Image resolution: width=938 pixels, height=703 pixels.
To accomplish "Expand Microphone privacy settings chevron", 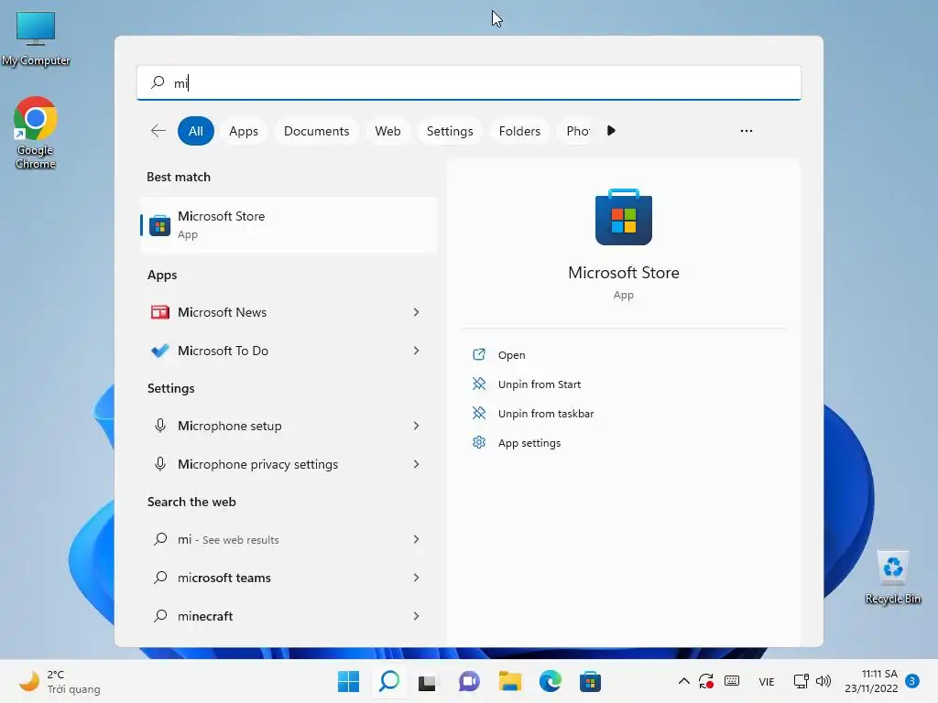I will (x=416, y=464).
